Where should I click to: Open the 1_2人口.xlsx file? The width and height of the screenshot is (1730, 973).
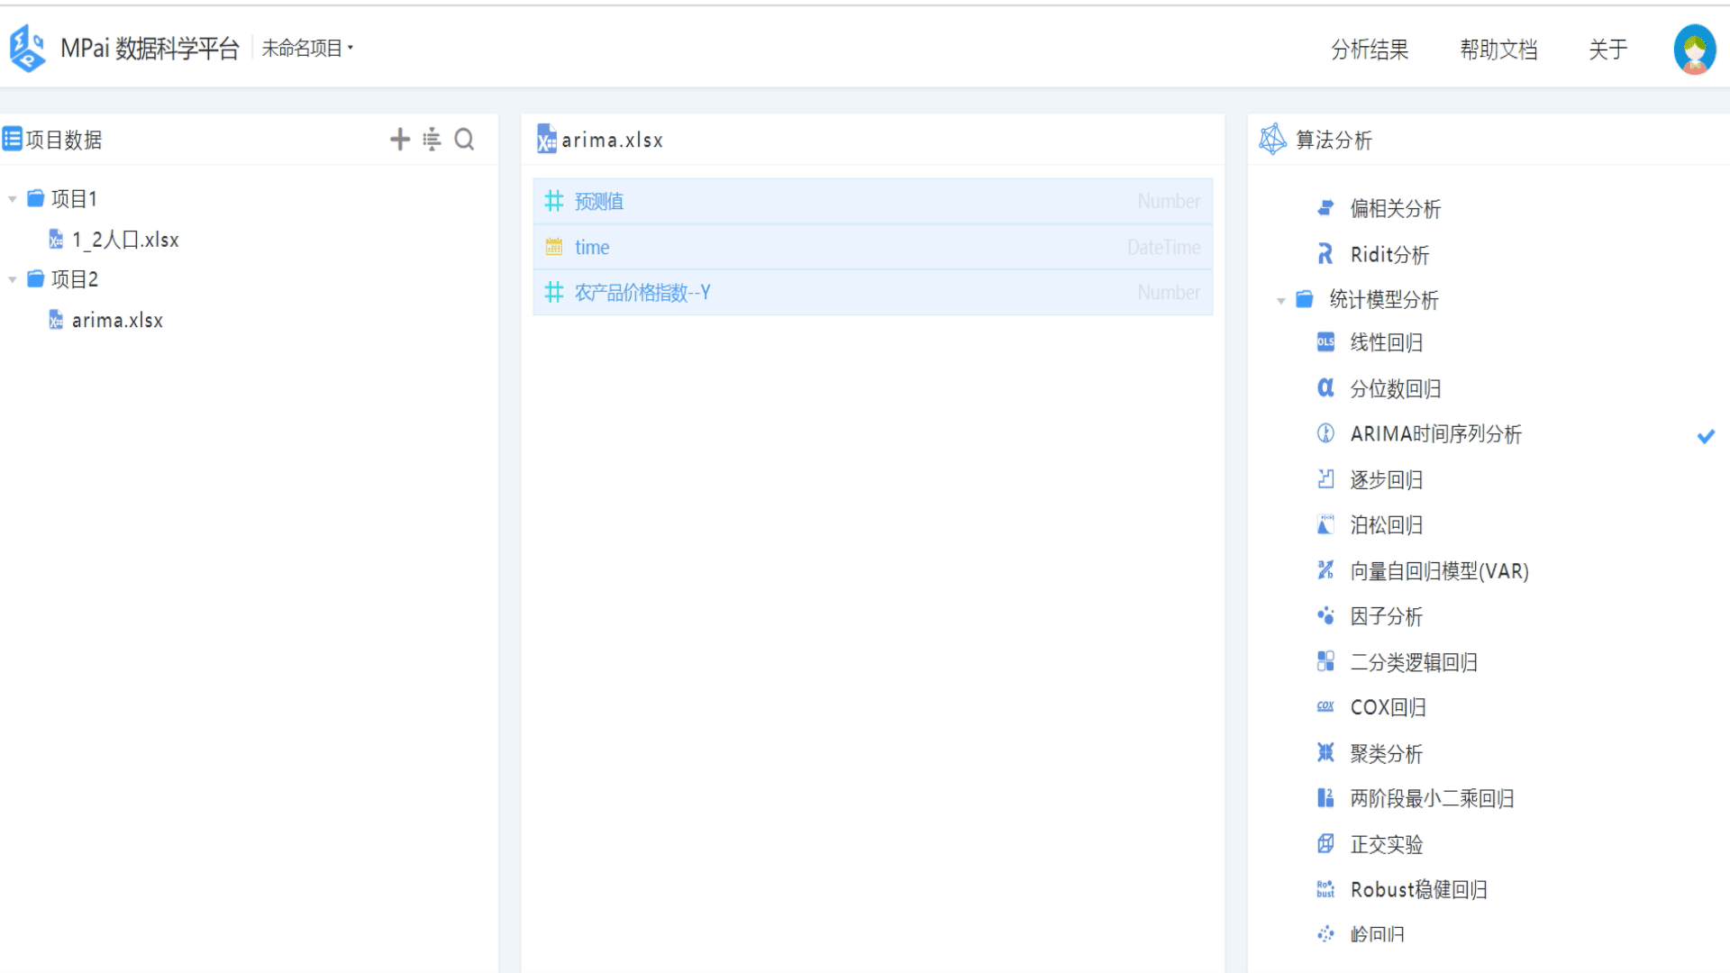(x=124, y=240)
